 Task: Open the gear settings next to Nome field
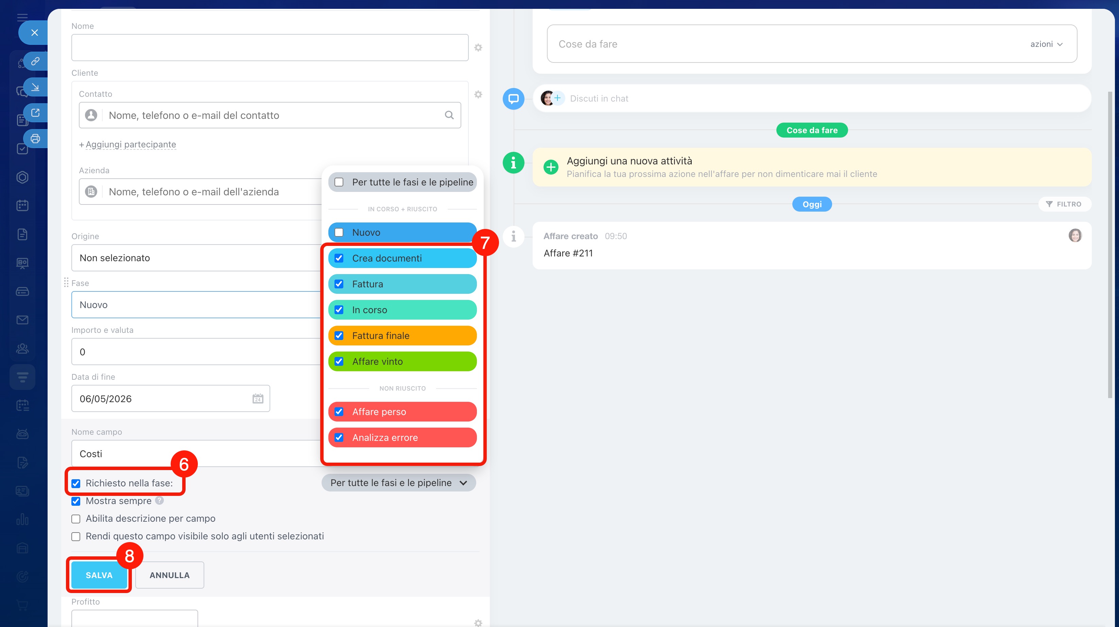[x=478, y=48]
